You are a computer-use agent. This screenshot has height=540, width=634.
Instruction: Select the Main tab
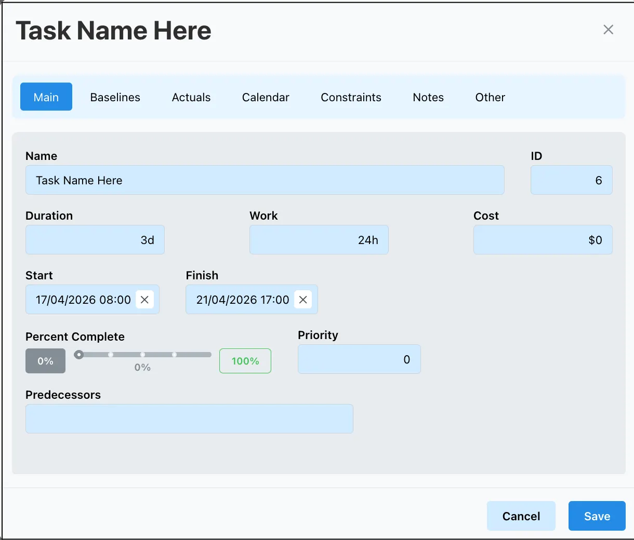click(x=46, y=97)
